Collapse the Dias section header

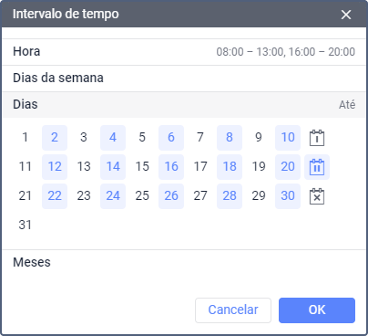(x=184, y=105)
